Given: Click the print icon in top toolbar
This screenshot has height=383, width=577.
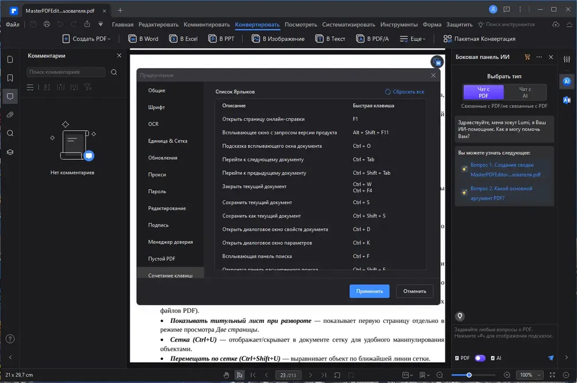Looking at the screenshot, I should 47,24.
